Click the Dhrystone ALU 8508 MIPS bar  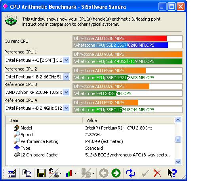(x=128, y=38)
